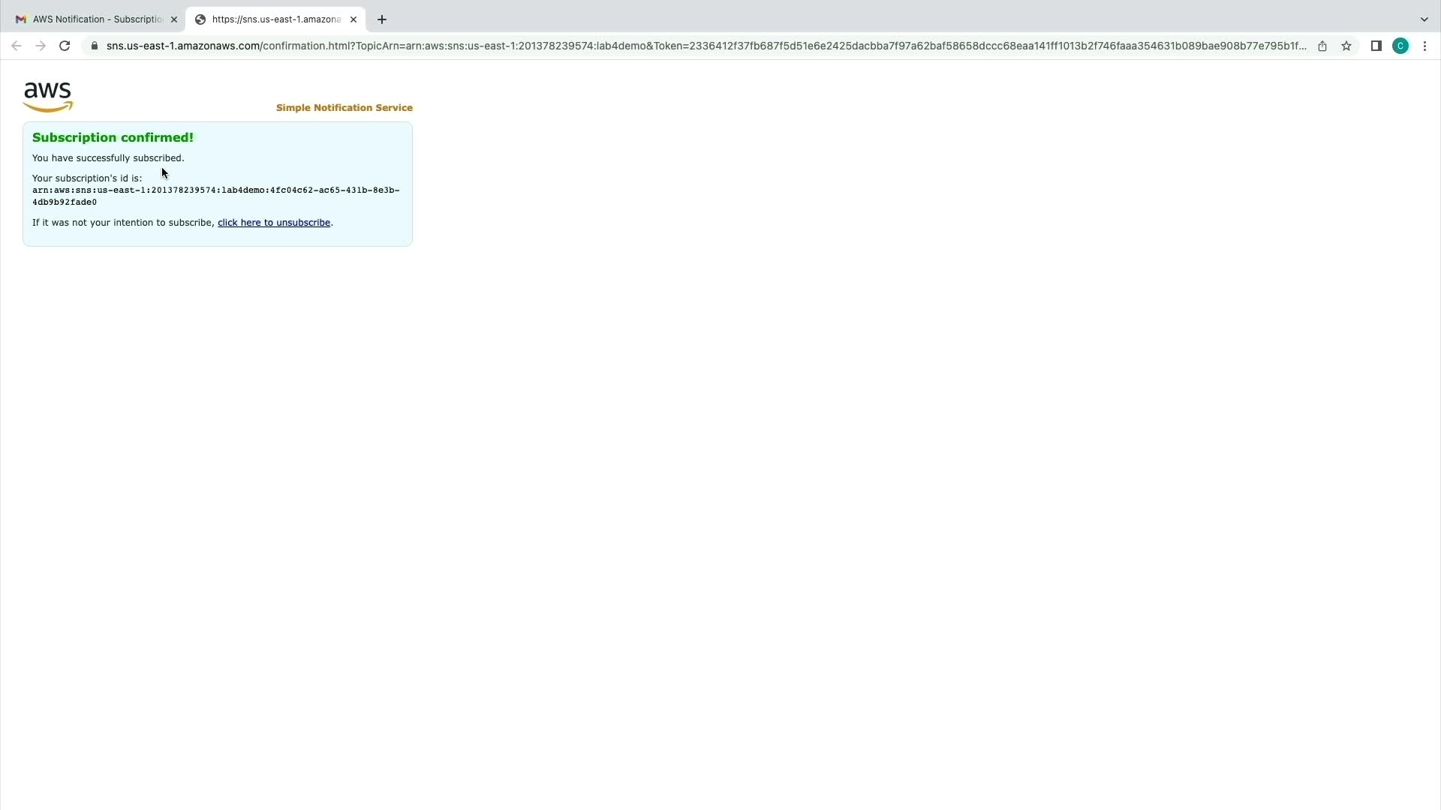Click the Simple Notification Service heading
This screenshot has height=810, width=1441.
click(x=344, y=108)
